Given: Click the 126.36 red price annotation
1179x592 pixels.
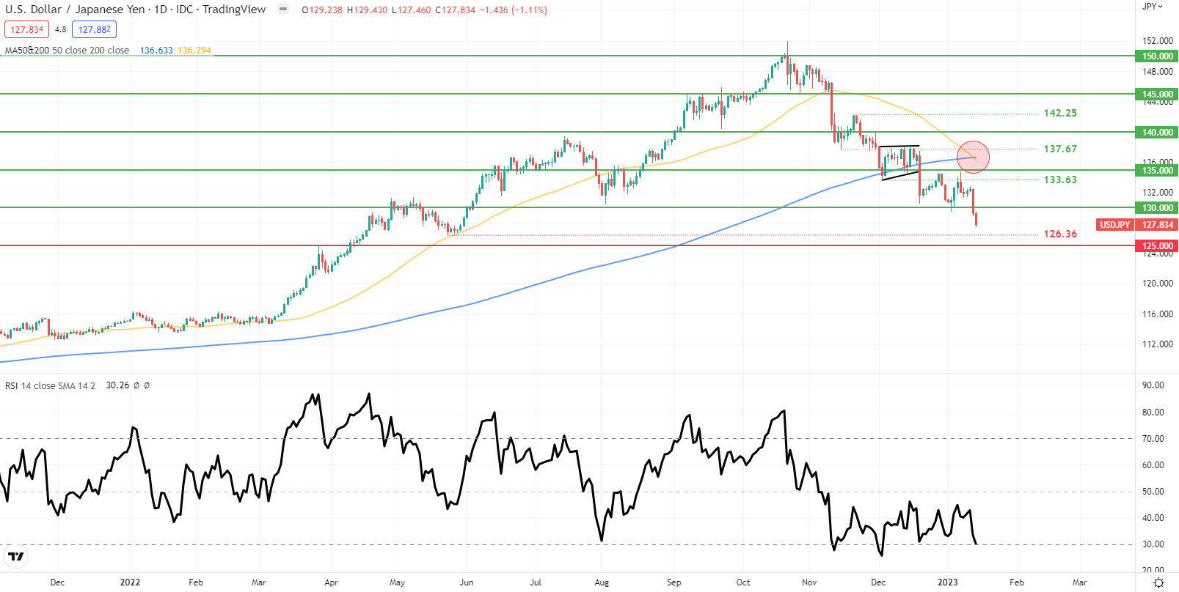Looking at the screenshot, I should 1060,234.
